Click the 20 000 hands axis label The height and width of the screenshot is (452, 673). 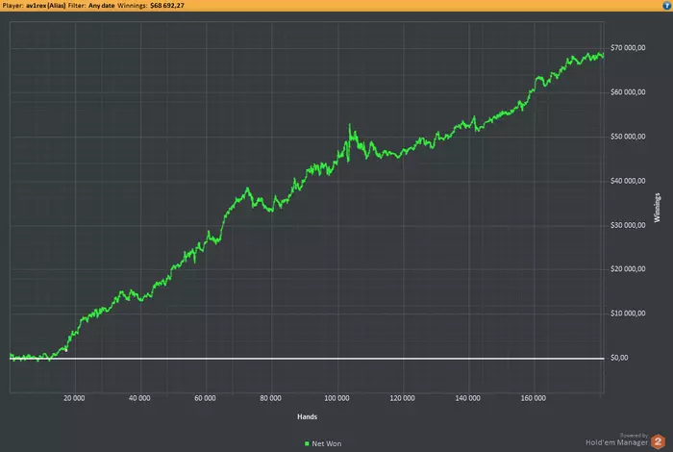74,398
